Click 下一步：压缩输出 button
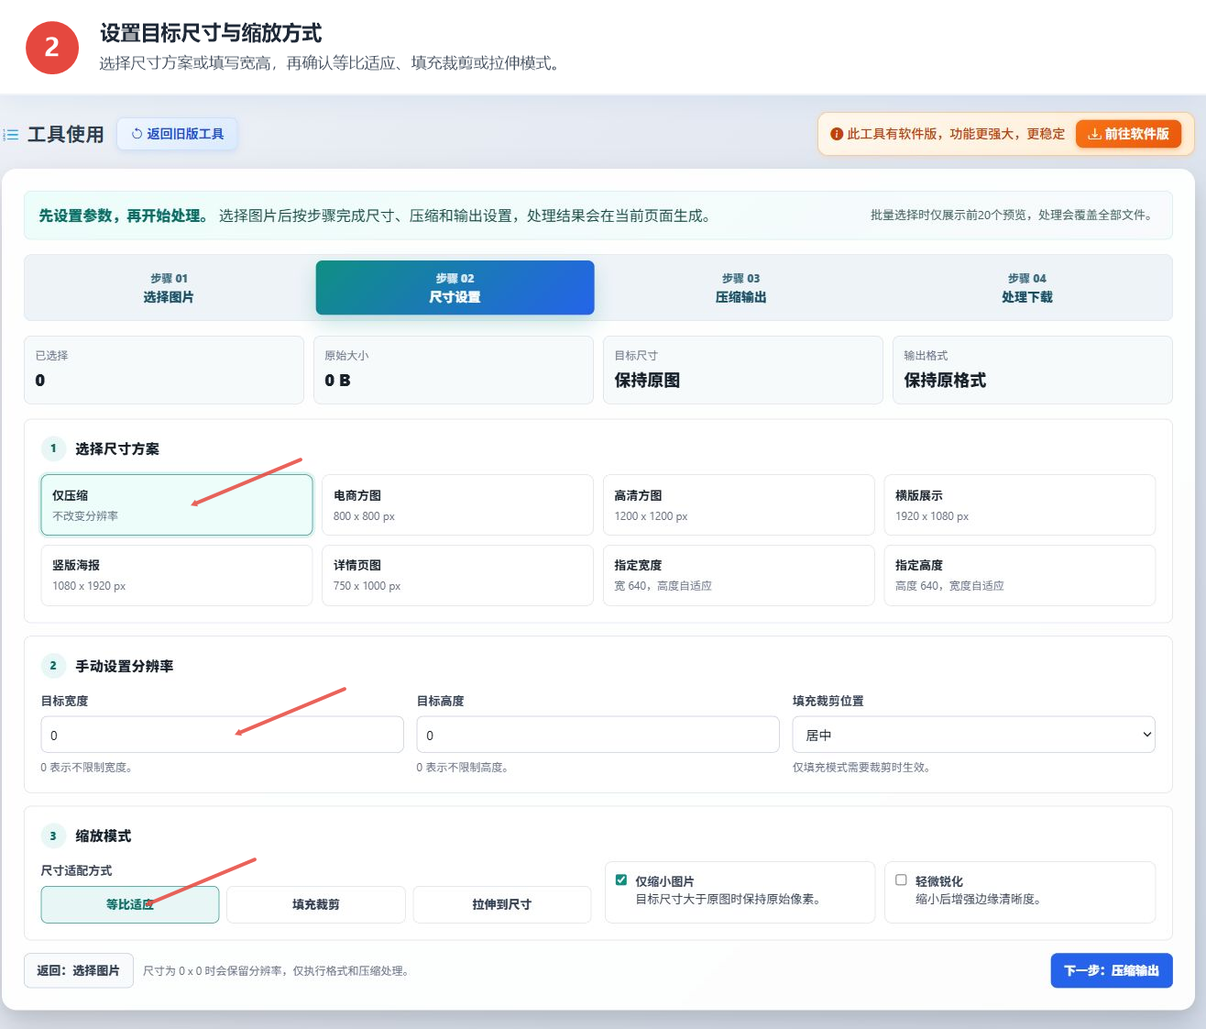The height and width of the screenshot is (1029, 1206). (1112, 970)
